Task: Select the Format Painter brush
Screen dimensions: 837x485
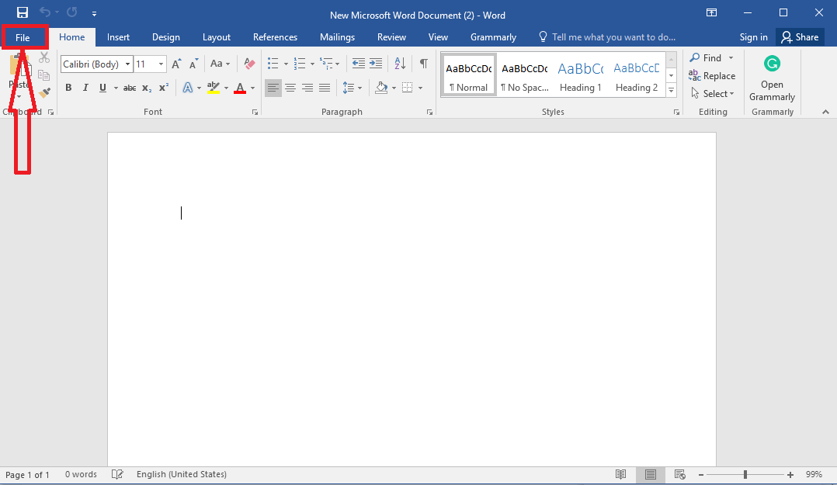Action: coord(45,93)
